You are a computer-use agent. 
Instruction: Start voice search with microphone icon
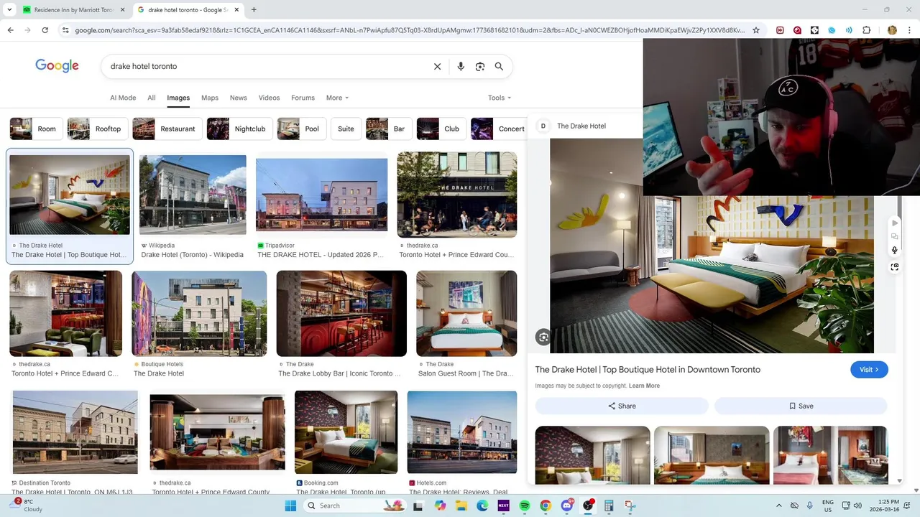[x=461, y=66]
